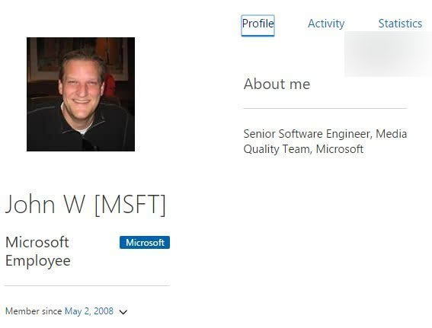Image resolution: width=432 pixels, height=328 pixels.
Task: Switch to the Activity tab
Action: pos(326,24)
